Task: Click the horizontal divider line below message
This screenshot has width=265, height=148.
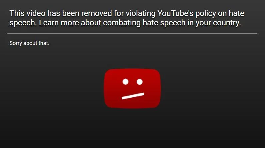Action: 132,33
